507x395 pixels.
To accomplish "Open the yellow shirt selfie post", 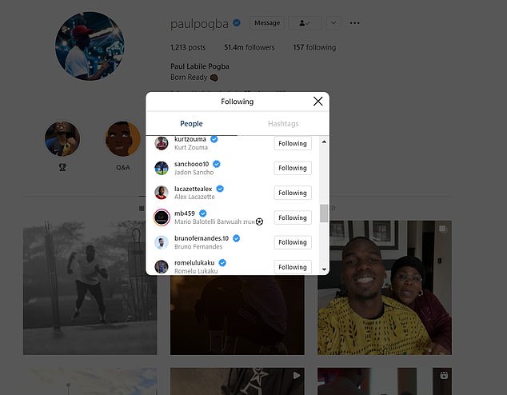I will click(x=385, y=288).
